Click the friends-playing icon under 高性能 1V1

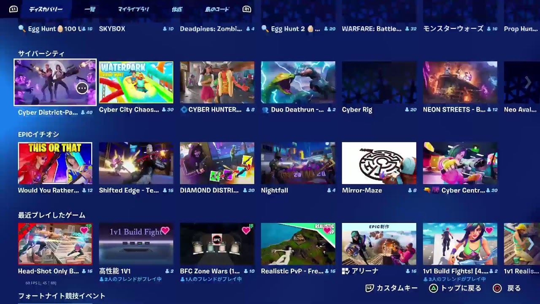tap(103, 279)
